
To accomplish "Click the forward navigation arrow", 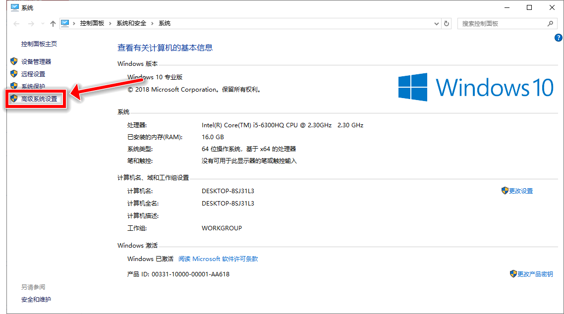I will 31,24.
